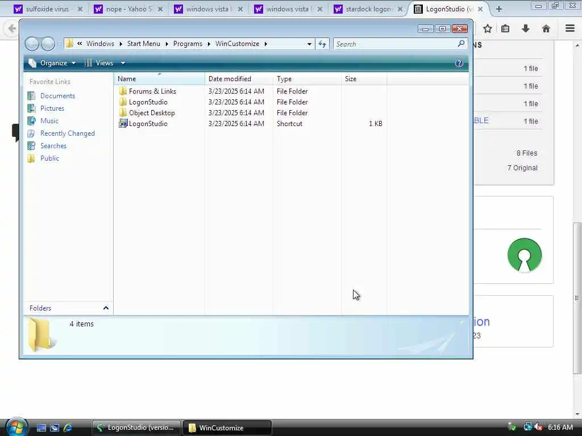Image resolution: width=582 pixels, height=436 pixels.
Task: Click the search magnifier icon in Explorer
Action: click(x=461, y=44)
